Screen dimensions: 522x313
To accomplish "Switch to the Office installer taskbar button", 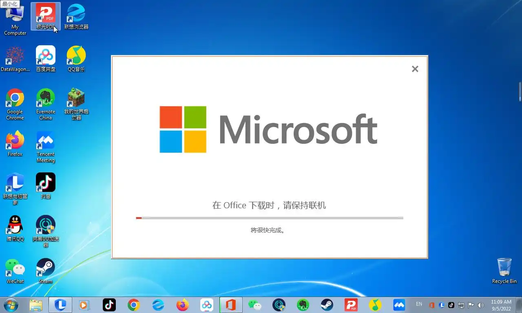I will (x=231, y=305).
